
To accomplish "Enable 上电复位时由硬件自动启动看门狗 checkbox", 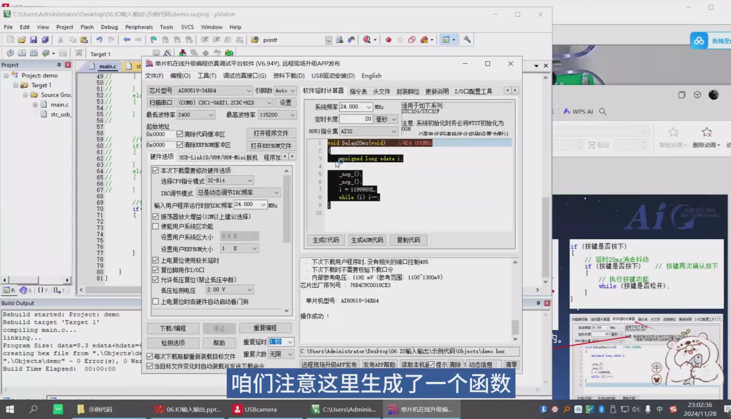I will point(156,301).
